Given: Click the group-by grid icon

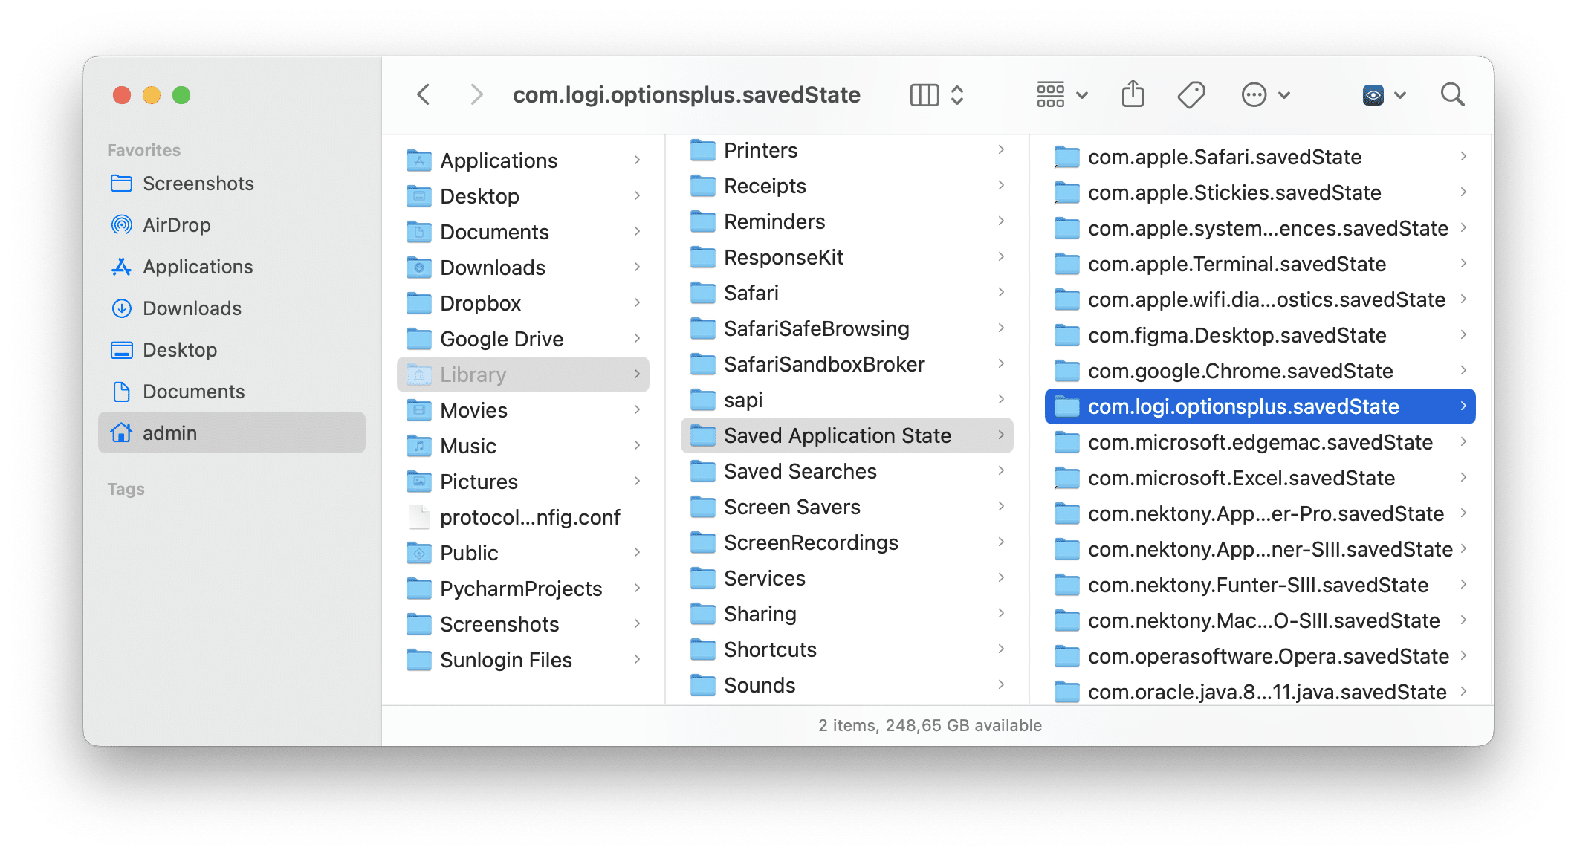Looking at the screenshot, I should (1051, 95).
